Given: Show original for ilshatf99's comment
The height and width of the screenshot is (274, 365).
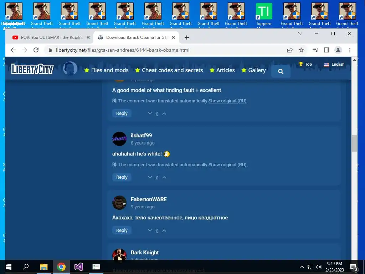Looking at the screenshot, I should click(227, 165).
